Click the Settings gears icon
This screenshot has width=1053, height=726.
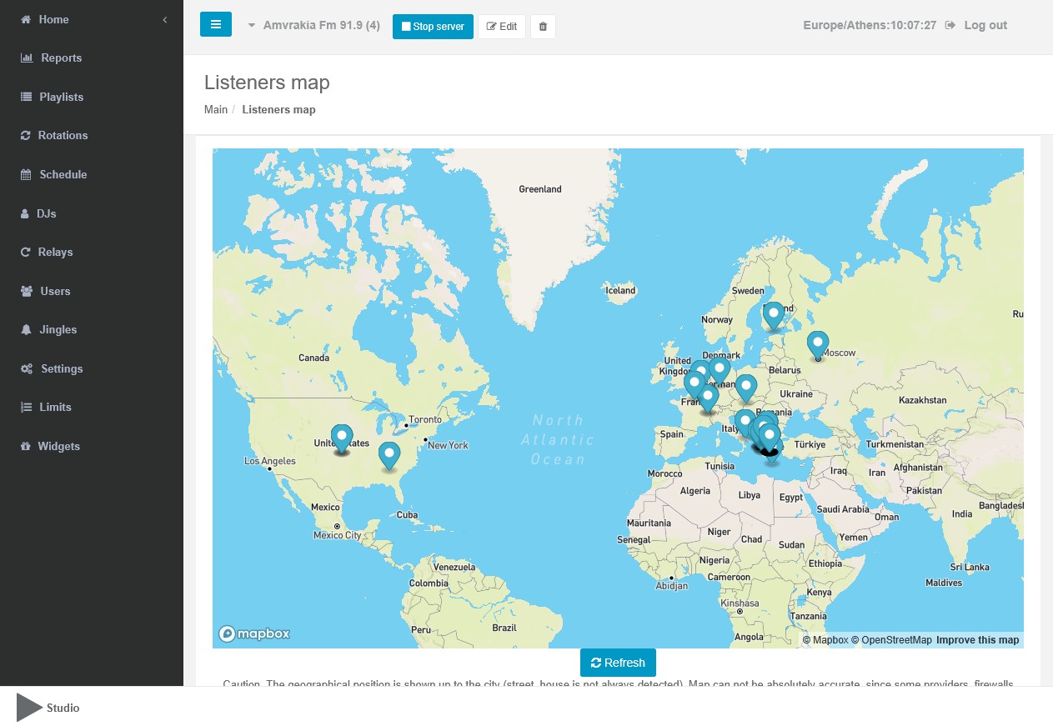[x=27, y=369]
